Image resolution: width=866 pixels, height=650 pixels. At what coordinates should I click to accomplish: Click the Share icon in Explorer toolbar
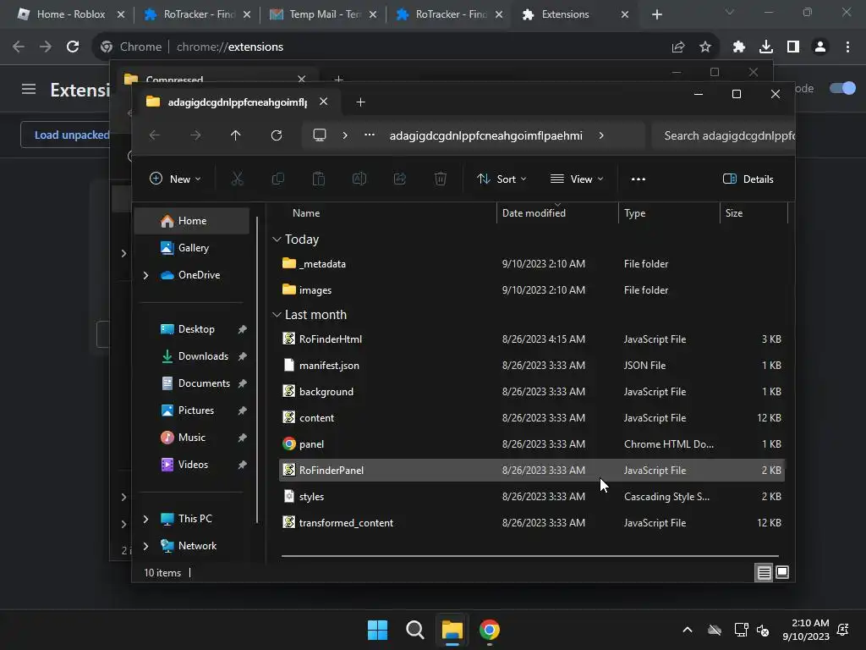coord(400,179)
